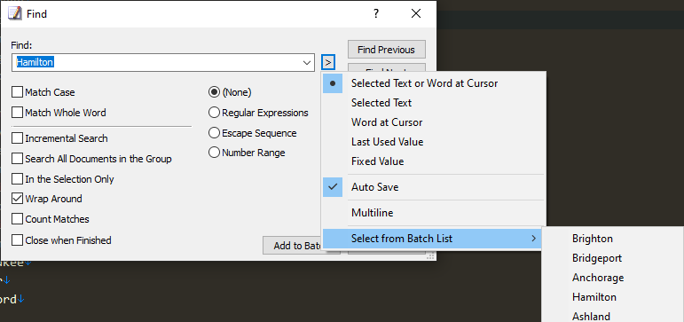Select Hamilton in batch list submenu

(x=613, y=297)
